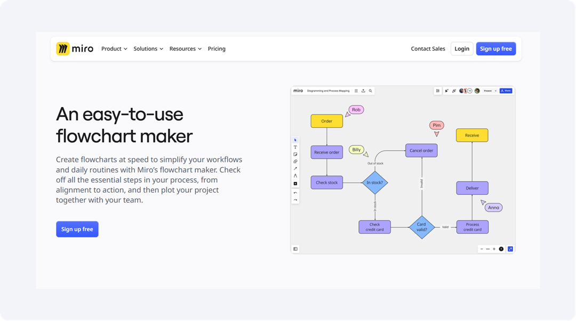This screenshot has height=321, width=576.
Task: Select the Pen drawing tool
Action: click(295, 176)
